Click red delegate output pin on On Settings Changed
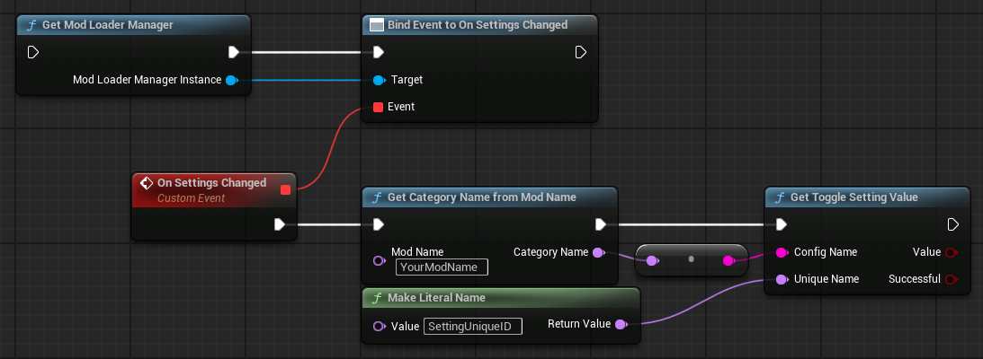This screenshot has width=983, height=359. tap(286, 189)
